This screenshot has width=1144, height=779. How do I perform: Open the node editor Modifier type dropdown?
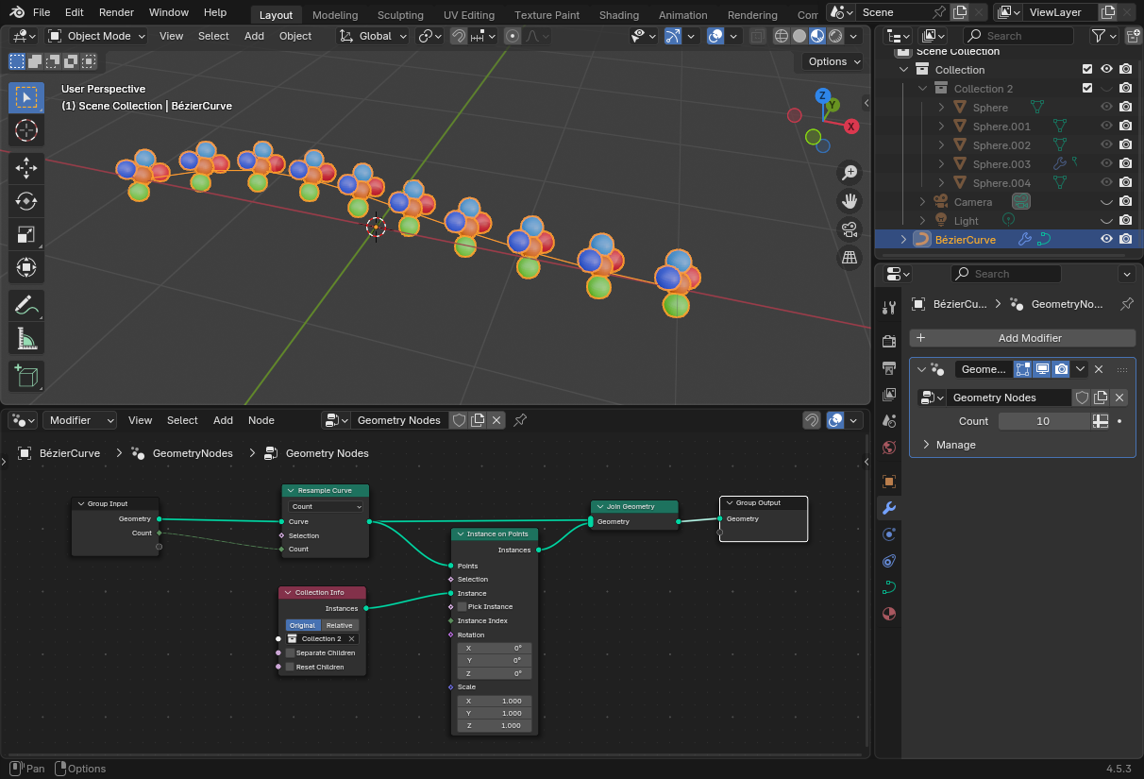click(80, 420)
